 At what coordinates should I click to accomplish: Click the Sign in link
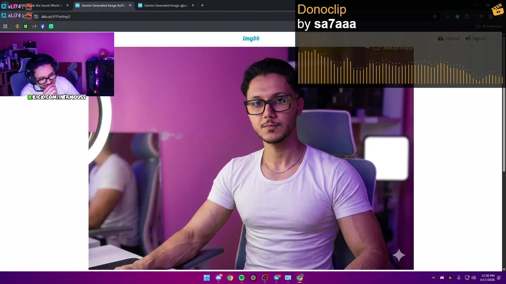pos(475,38)
